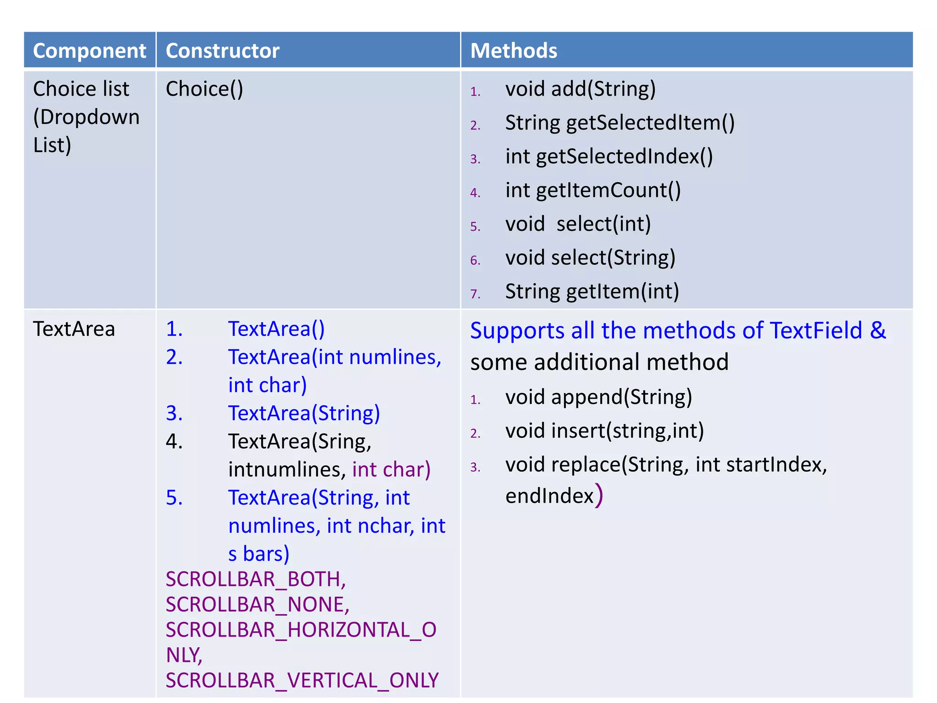
Task: Click the TextArea component cell label
Action: click(74, 329)
